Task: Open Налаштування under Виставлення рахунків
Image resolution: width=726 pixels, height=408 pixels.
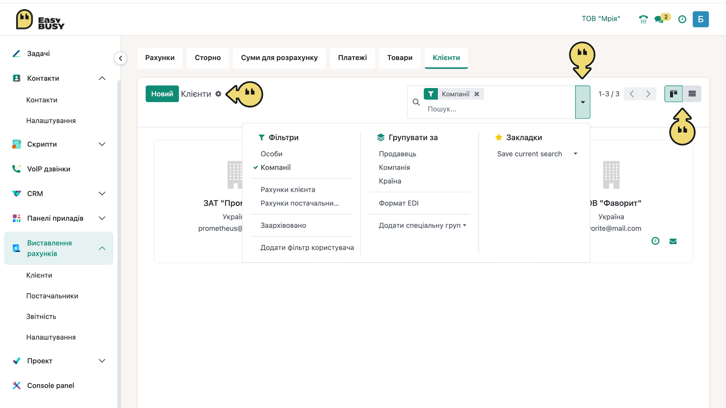Action: click(51, 337)
